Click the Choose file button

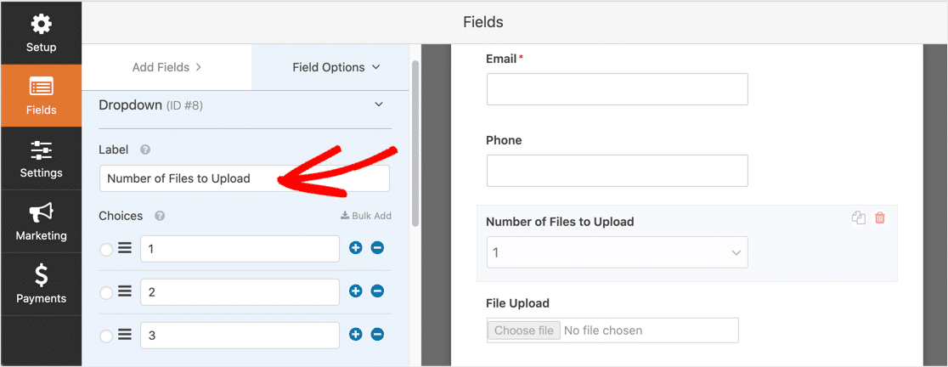(524, 330)
